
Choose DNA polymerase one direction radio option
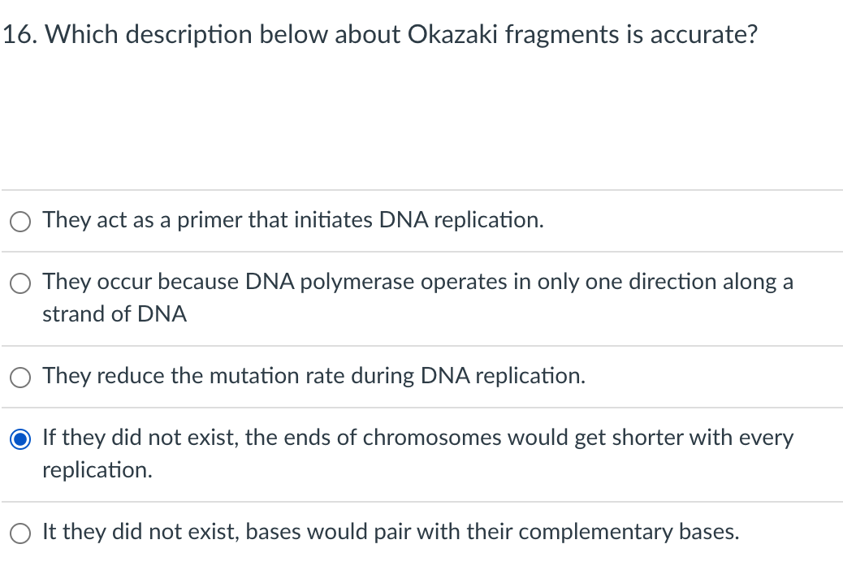pos(21,283)
